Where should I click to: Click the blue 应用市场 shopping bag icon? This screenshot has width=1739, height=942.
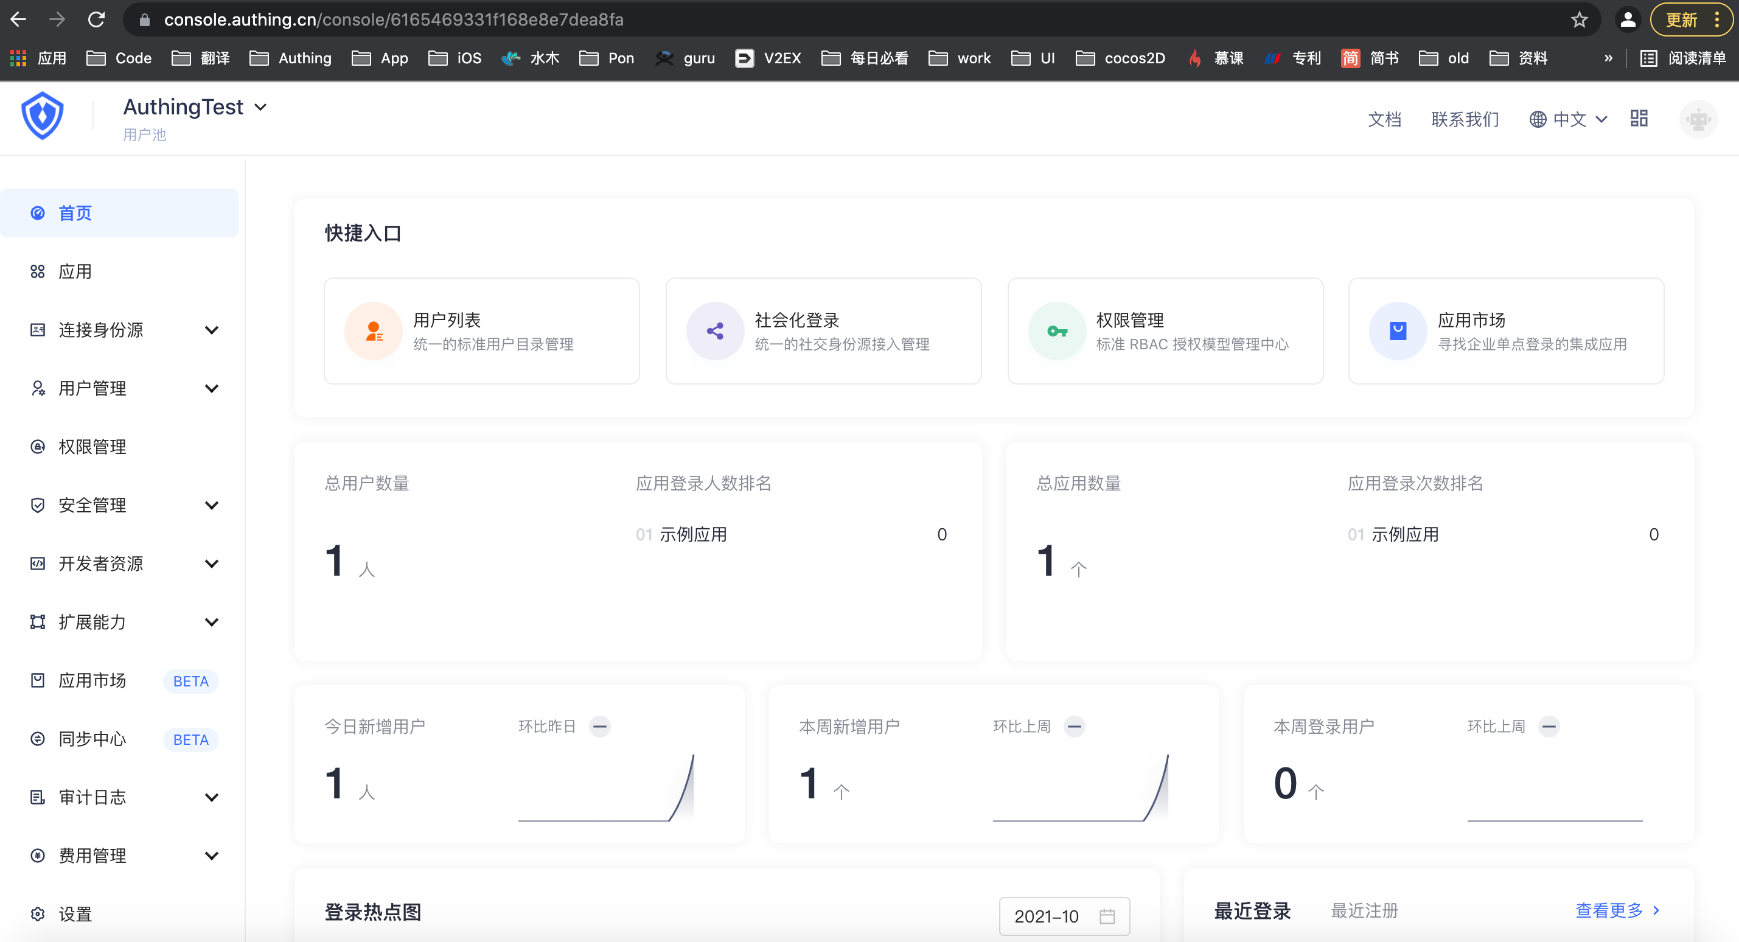point(1398,331)
